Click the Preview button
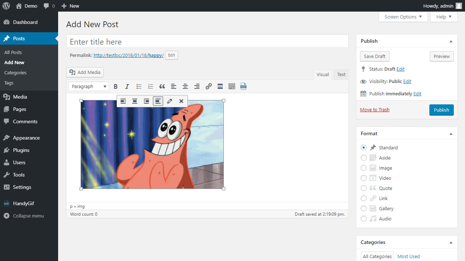The width and height of the screenshot is (465, 261). [x=442, y=56]
